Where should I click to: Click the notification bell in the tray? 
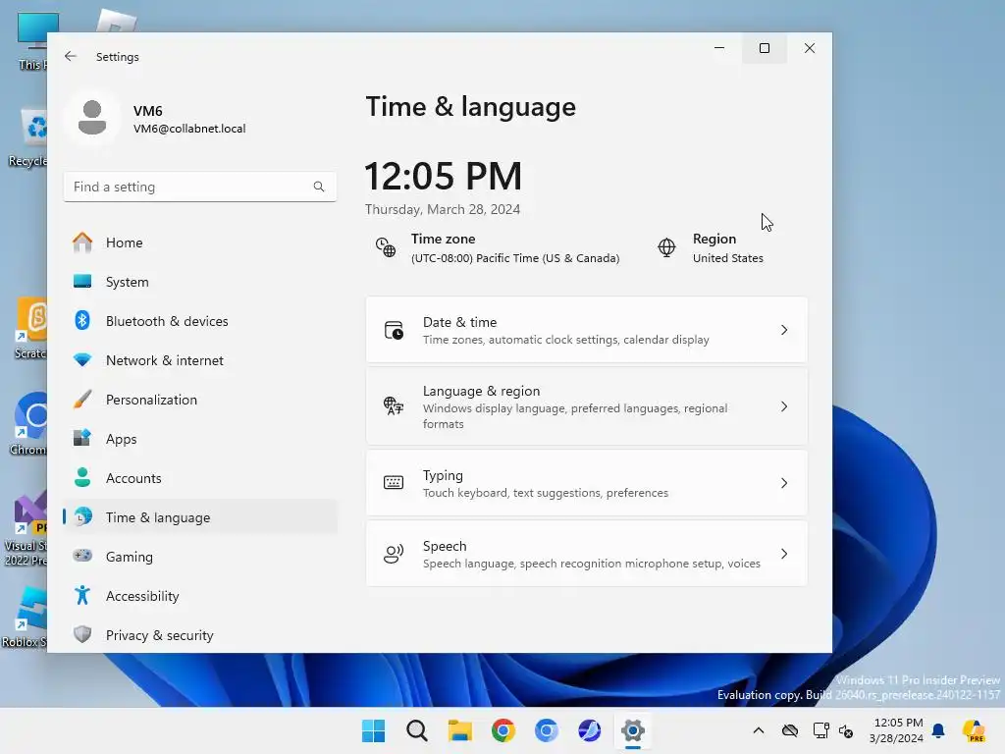click(938, 730)
